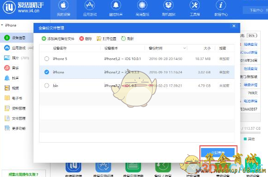Viewport: 268px width, 177px height.
Task: Click the 频繁出现操作失败 help link
Action: (23, 174)
